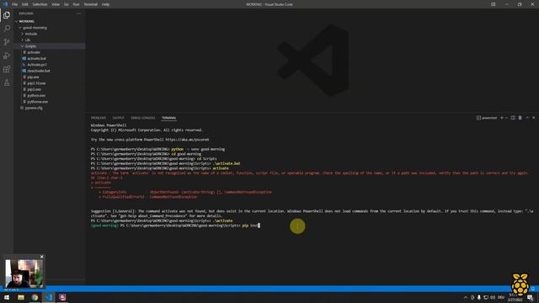Image resolution: width=539 pixels, height=303 pixels.
Task: Open the Terminal menu
Action: [91, 4]
